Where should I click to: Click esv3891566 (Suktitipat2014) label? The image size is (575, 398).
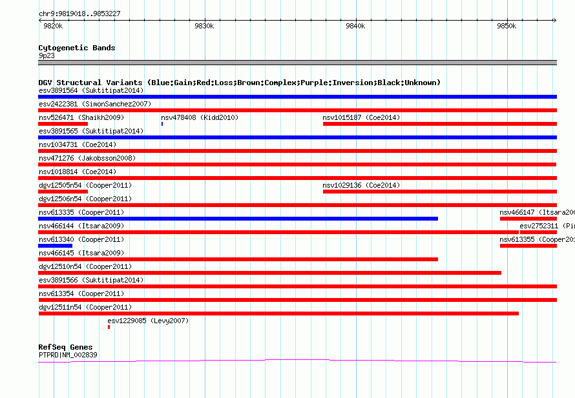[91, 280]
